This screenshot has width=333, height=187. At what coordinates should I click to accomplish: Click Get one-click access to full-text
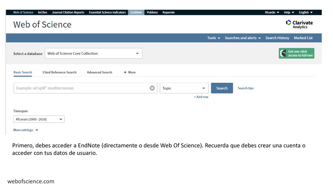[x=297, y=53]
